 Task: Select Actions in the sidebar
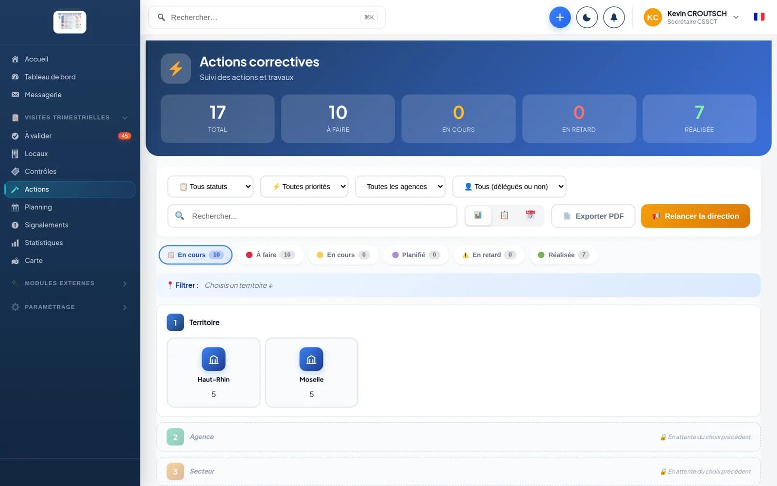pos(70,189)
